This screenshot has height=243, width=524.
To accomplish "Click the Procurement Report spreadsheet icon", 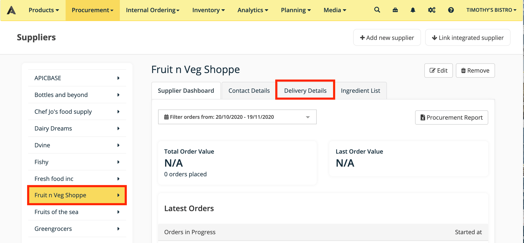I will [x=422, y=117].
